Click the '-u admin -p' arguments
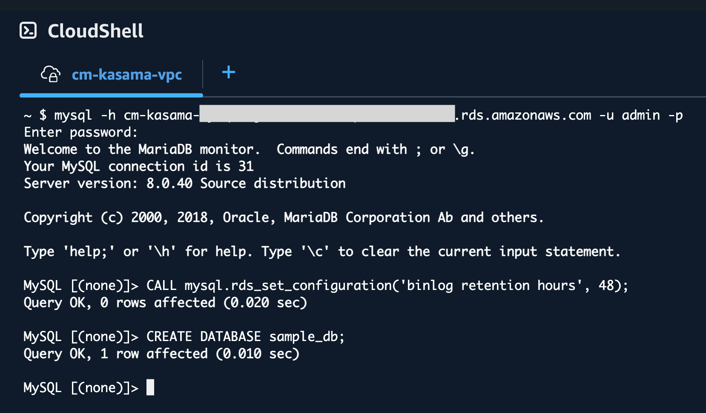This screenshot has width=706, height=413. coord(641,115)
